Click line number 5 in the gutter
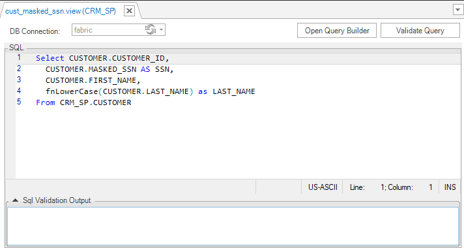This screenshot has width=464, height=248. pos(19,102)
